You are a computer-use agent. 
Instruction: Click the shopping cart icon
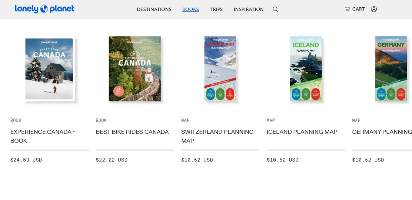point(347,9)
